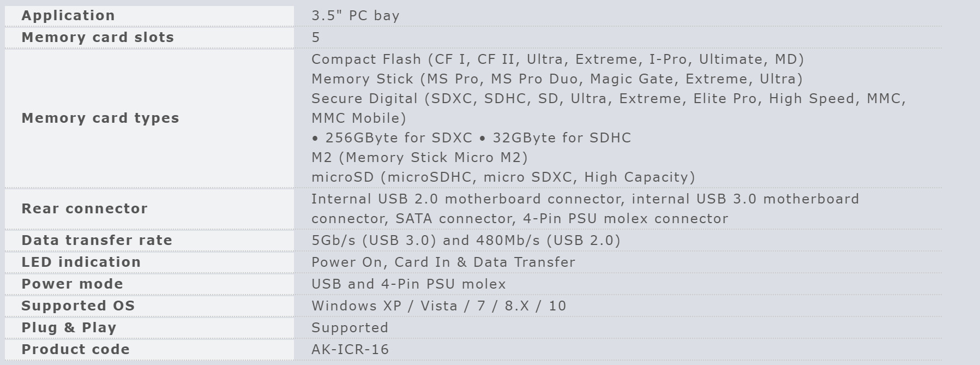Click the M2 Memory Stick Micro line
This screenshot has height=365, width=980.
419,157
